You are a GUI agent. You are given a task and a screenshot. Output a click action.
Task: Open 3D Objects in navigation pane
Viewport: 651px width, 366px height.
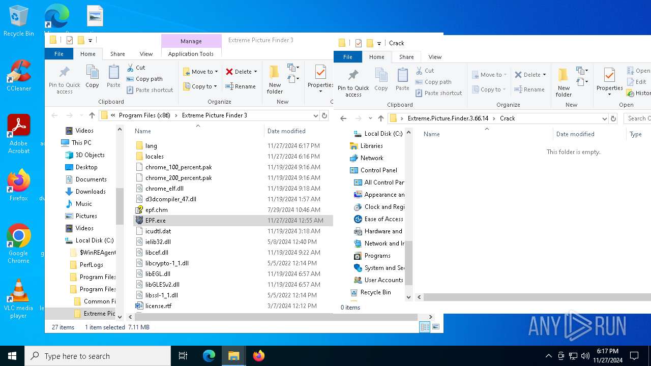coord(90,155)
